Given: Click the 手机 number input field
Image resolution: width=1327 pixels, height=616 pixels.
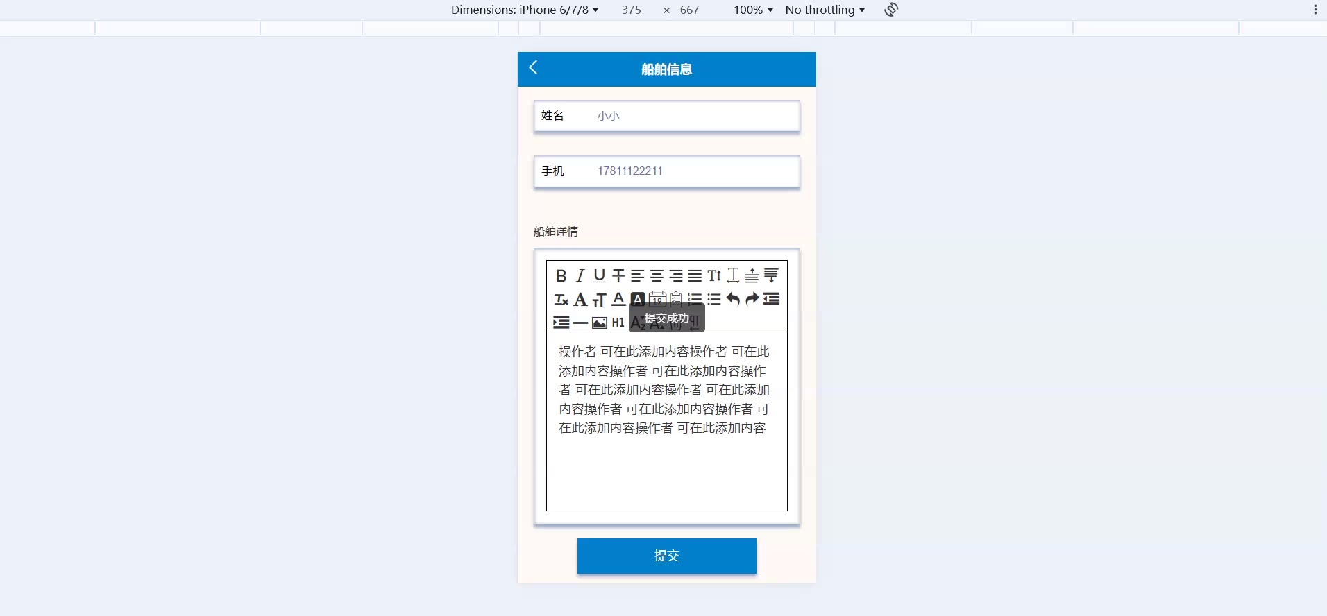Looking at the screenshot, I should (x=666, y=171).
